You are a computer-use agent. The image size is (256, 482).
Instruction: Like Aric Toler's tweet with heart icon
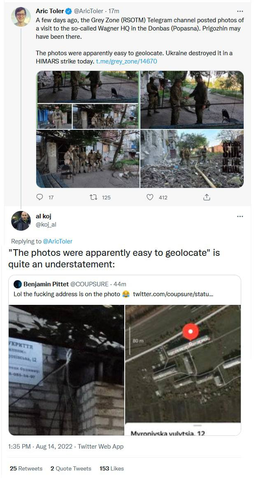(150, 197)
